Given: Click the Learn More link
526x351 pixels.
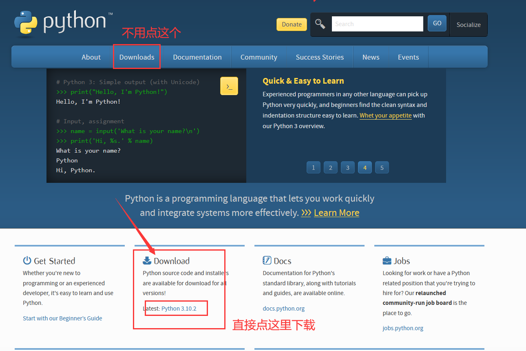Looking at the screenshot, I should 336,213.
